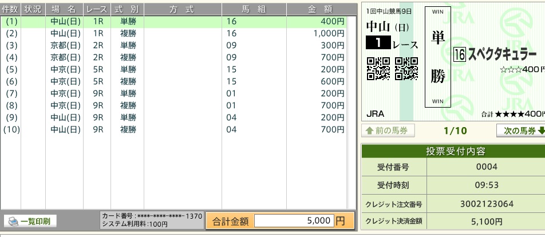
Task: Click horse number 01 in row 7
Action: pos(231,93)
